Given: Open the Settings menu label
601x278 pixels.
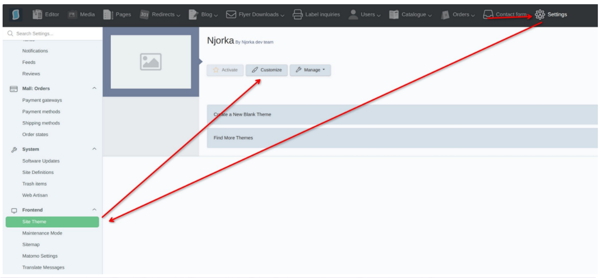Looking at the screenshot, I should click(x=557, y=14).
